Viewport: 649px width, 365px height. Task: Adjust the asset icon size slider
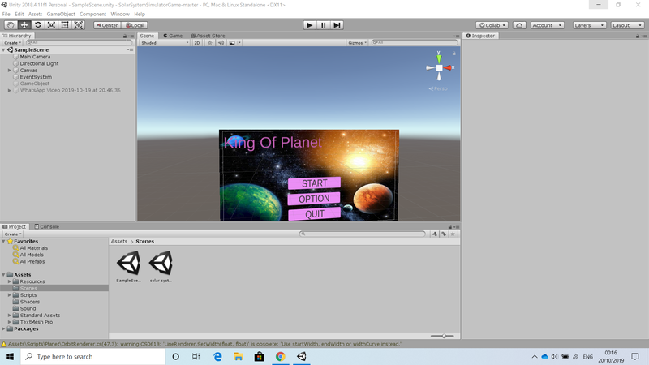pos(443,336)
